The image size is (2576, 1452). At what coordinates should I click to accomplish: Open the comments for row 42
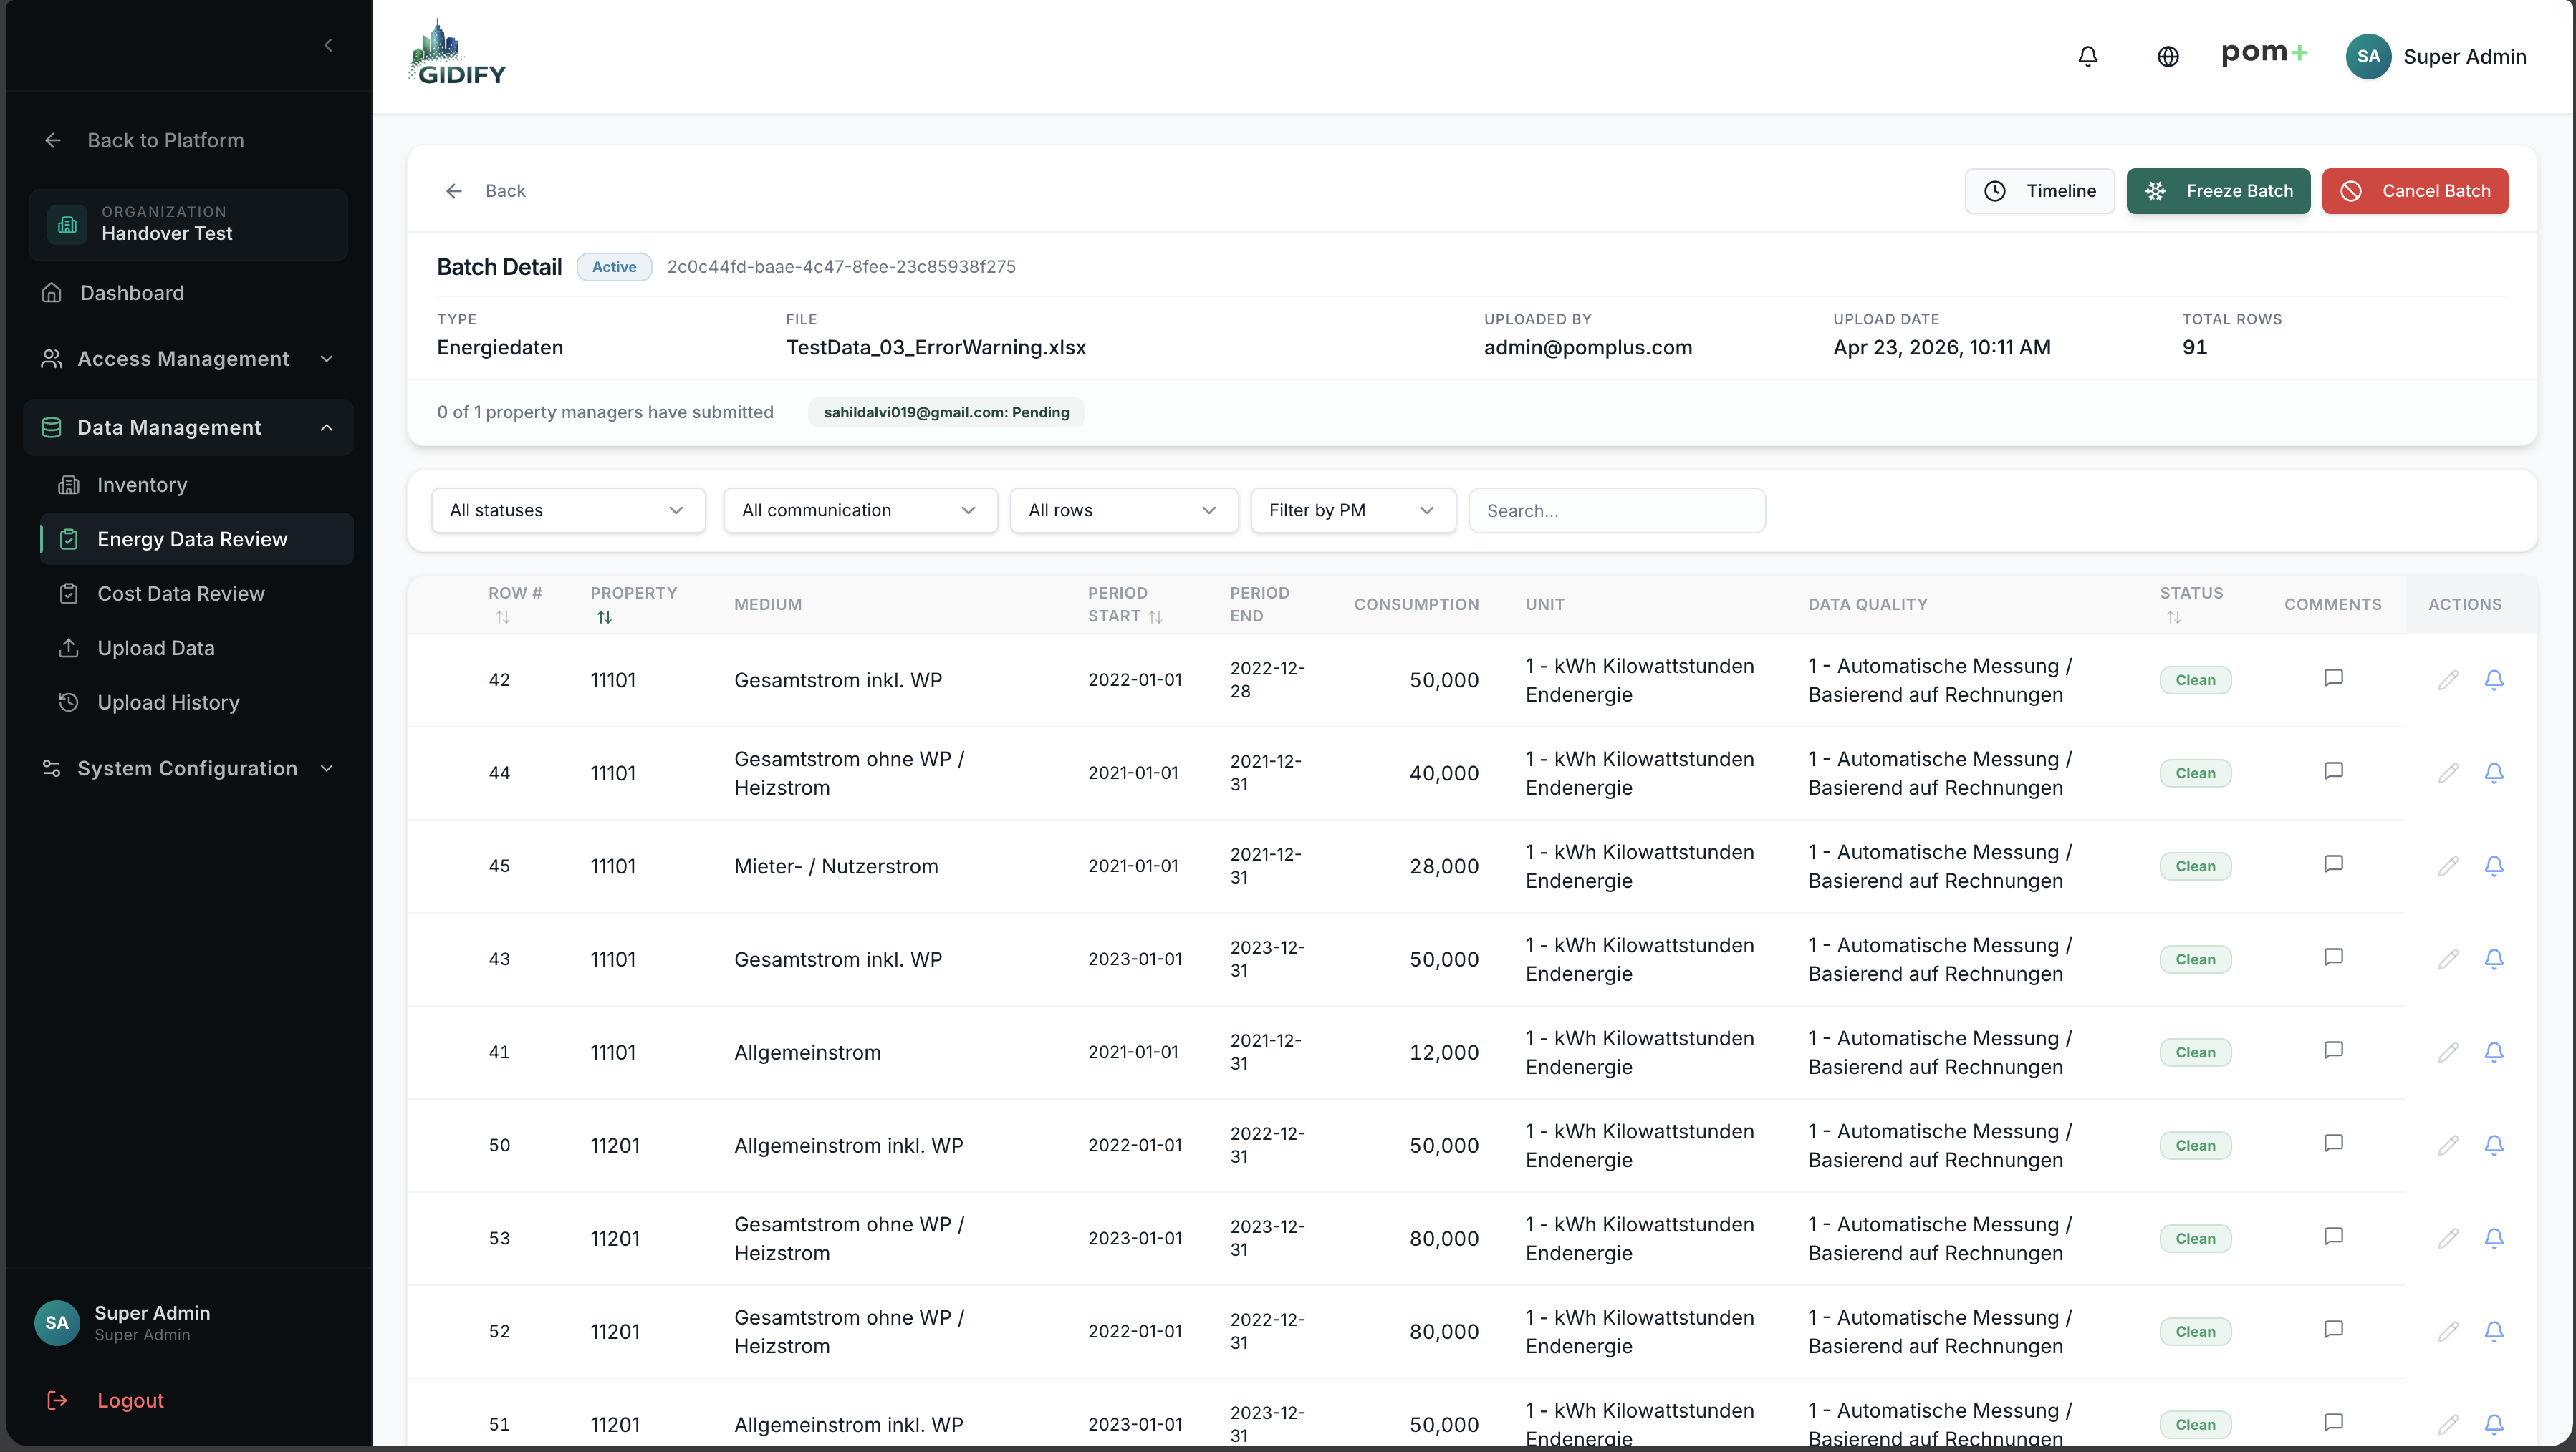2333,679
